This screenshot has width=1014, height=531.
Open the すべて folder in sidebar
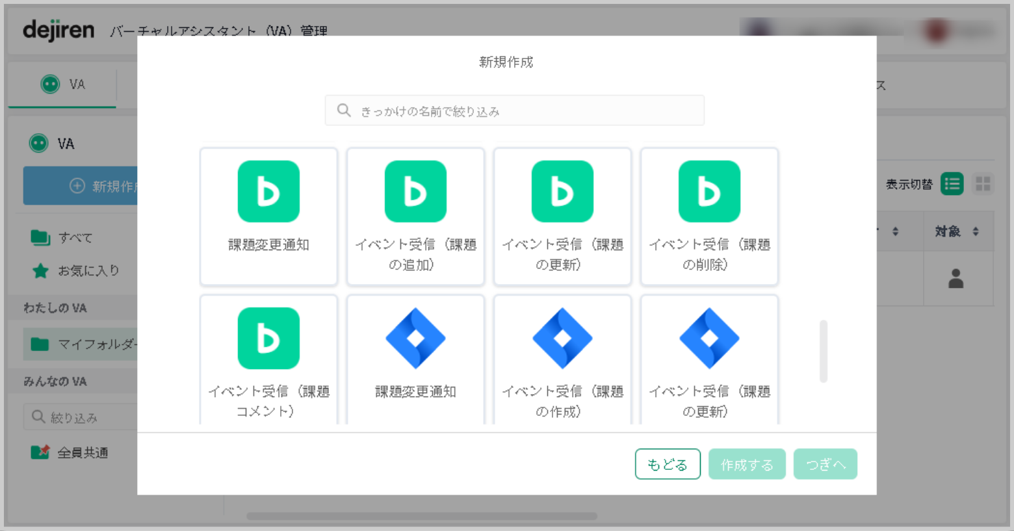coord(61,237)
